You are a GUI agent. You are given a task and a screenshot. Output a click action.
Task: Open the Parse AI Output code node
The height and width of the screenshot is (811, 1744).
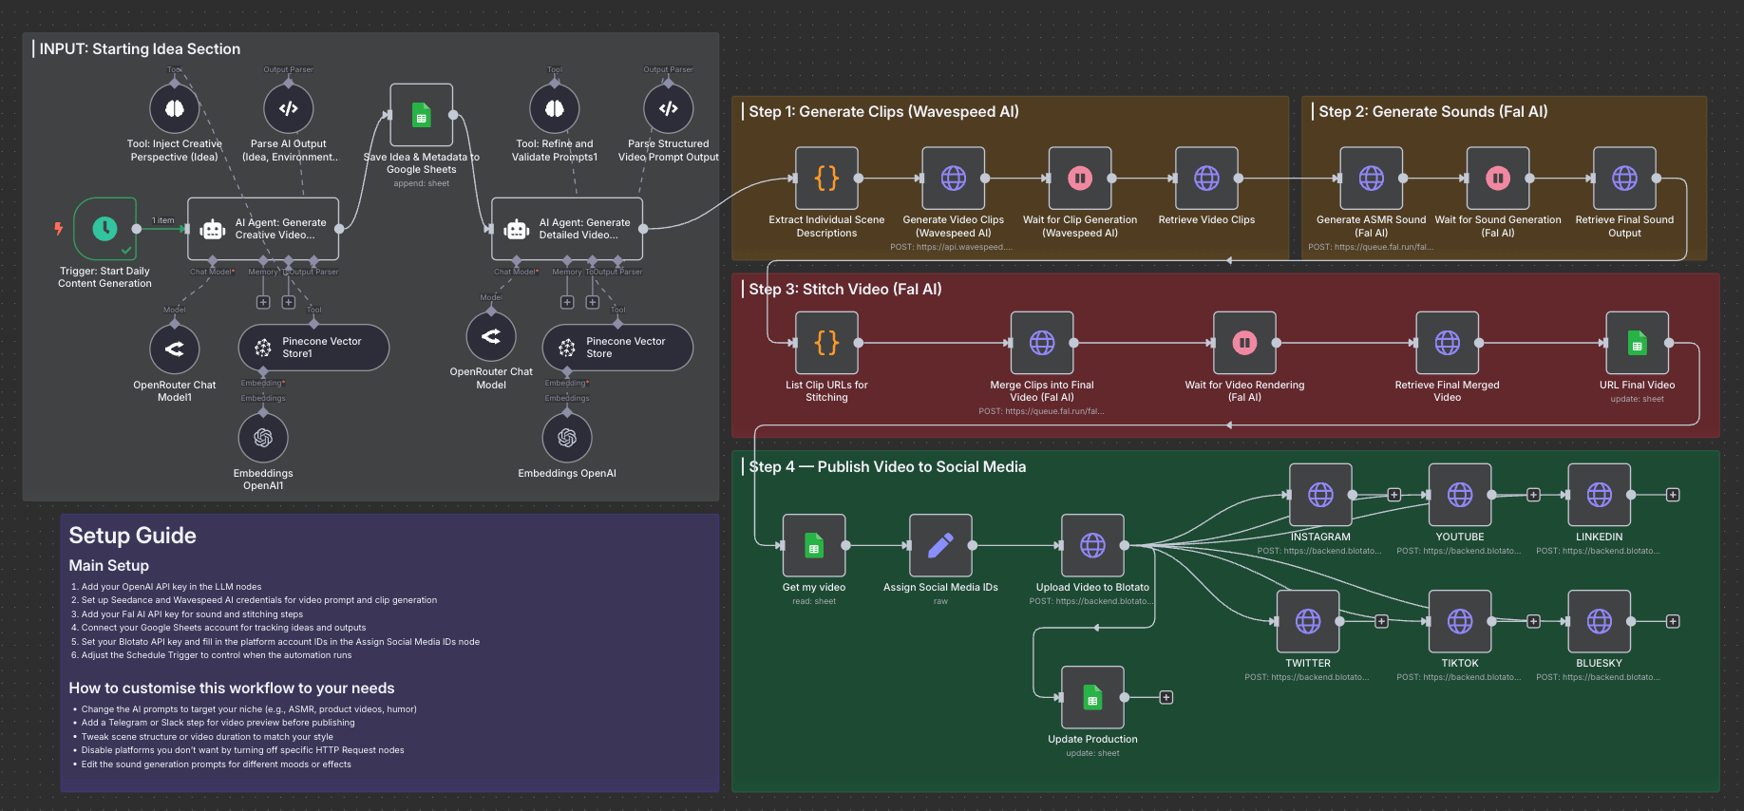(x=289, y=109)
